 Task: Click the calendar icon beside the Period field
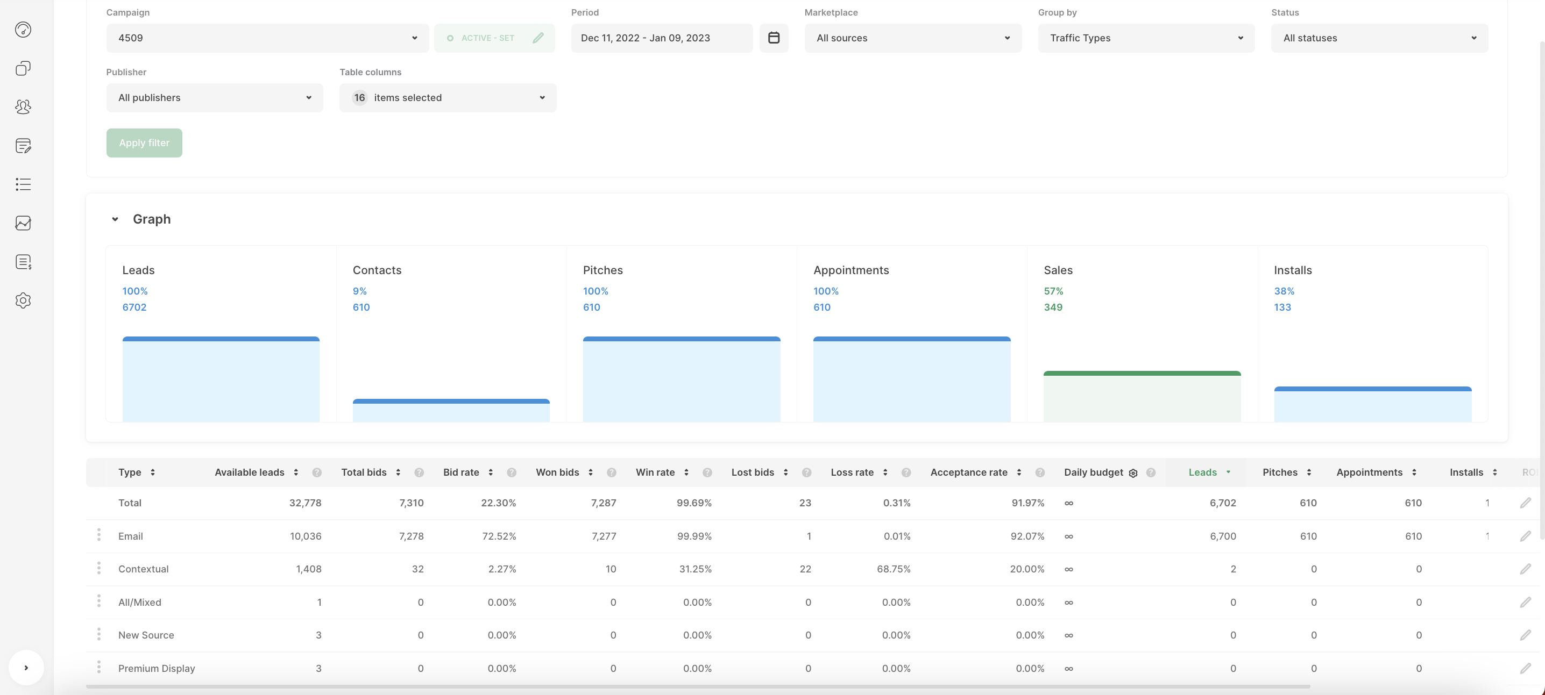pyautogui.click(x=774, y=38)
